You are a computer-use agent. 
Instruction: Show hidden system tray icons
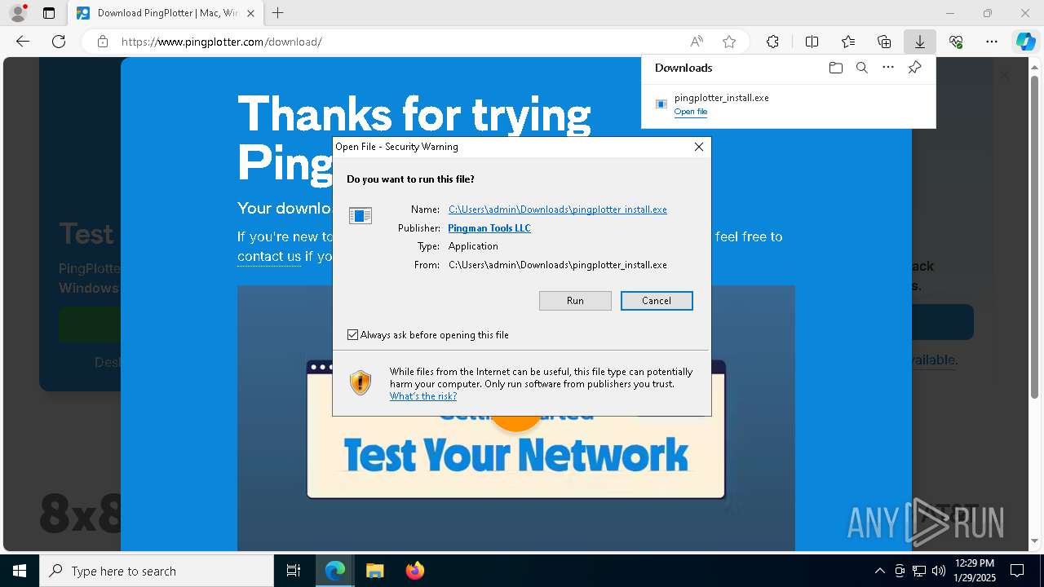coord(879,571)
